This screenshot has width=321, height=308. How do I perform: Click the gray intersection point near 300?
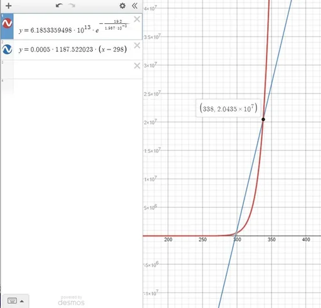pyautogui.click(x=236, y=233)
